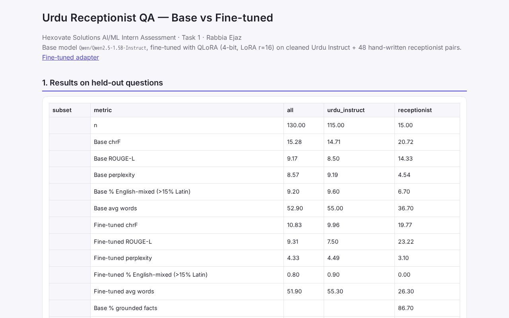This screenshot has width=509, height=318.
Task: Click the 36.70 Base avg words value
Action: 406,208
